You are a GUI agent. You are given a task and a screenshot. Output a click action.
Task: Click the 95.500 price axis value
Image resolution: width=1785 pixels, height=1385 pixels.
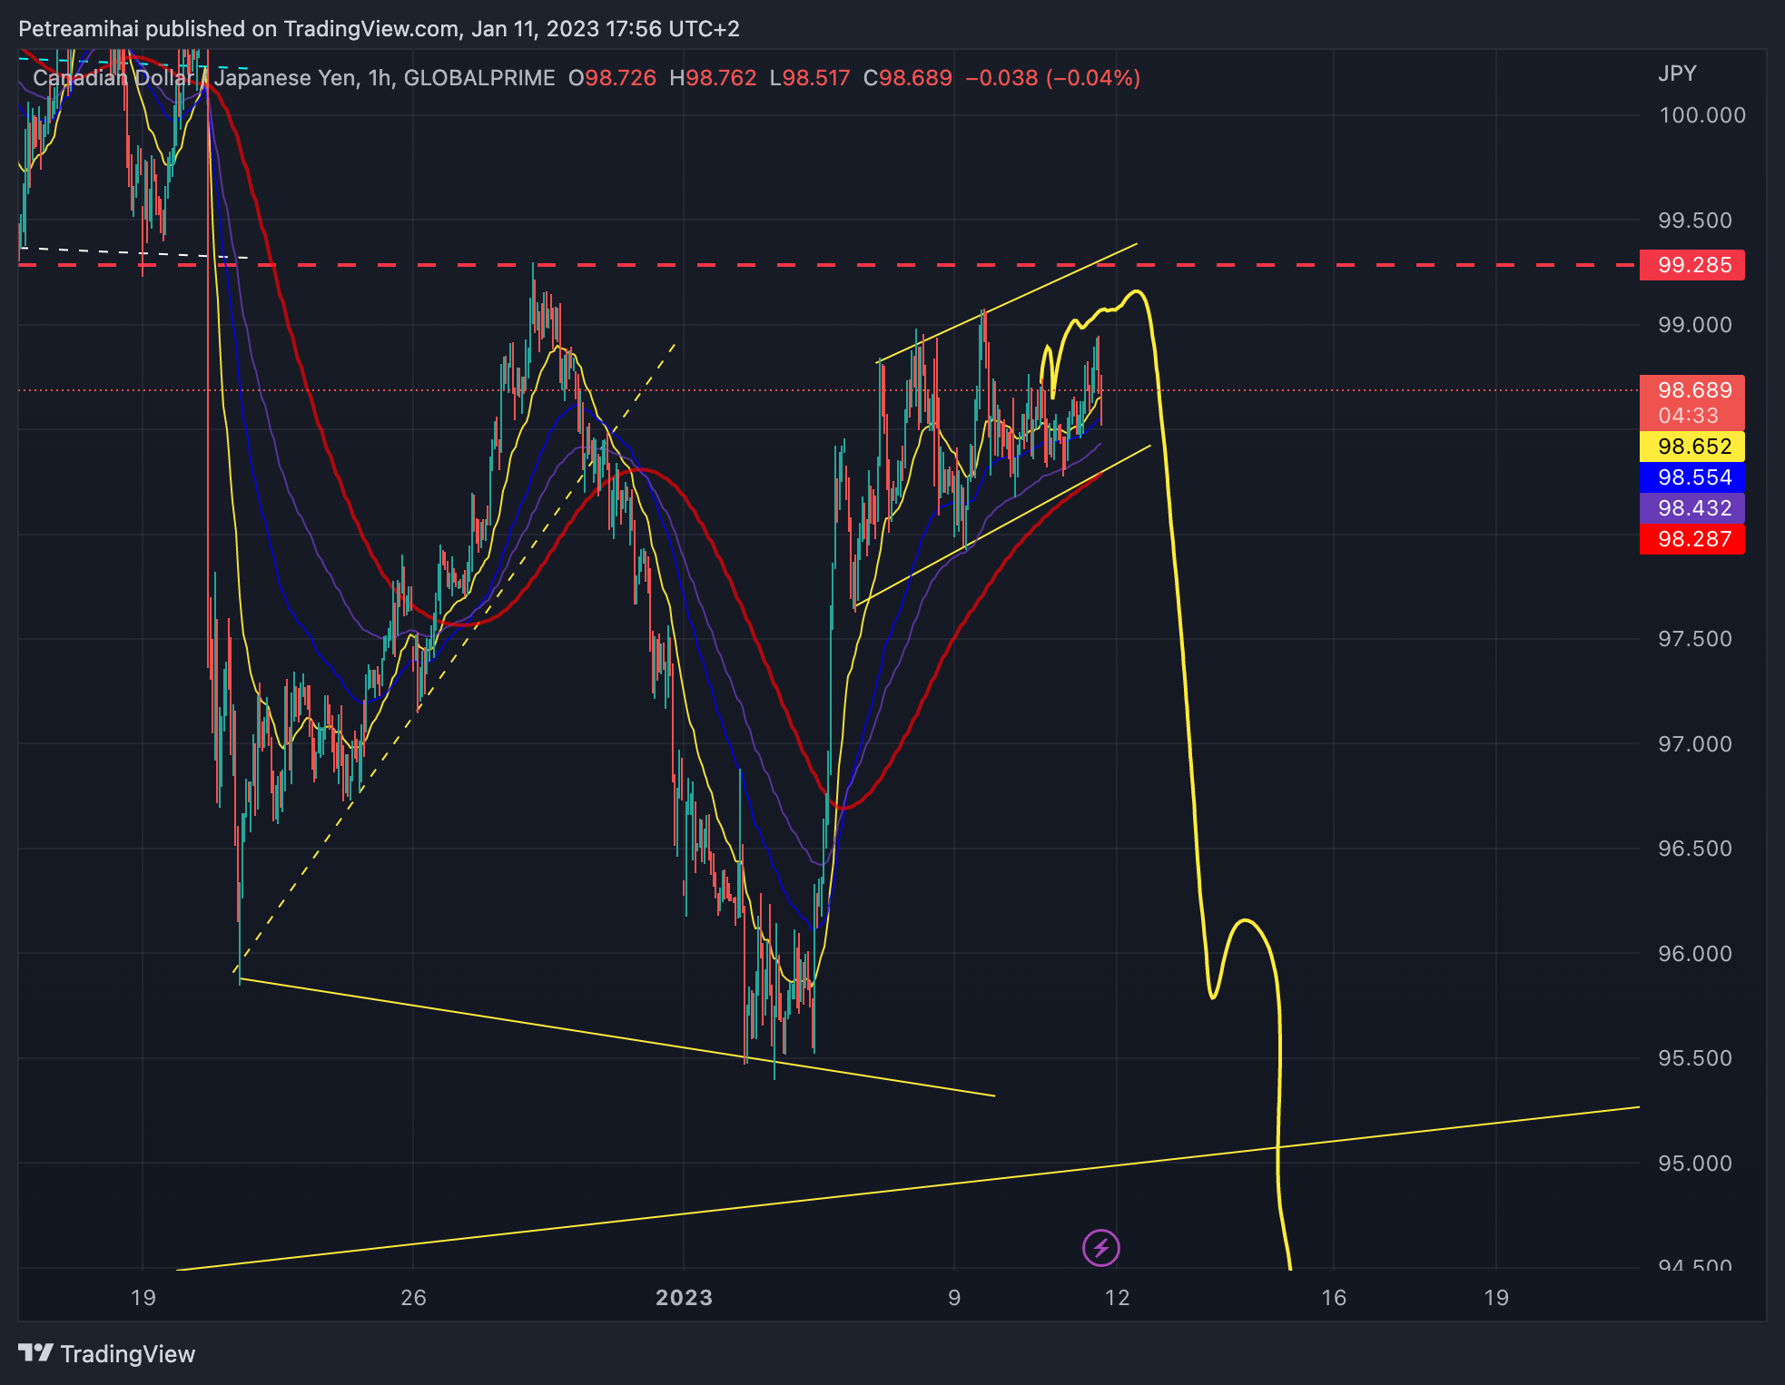point(1695,1058)
